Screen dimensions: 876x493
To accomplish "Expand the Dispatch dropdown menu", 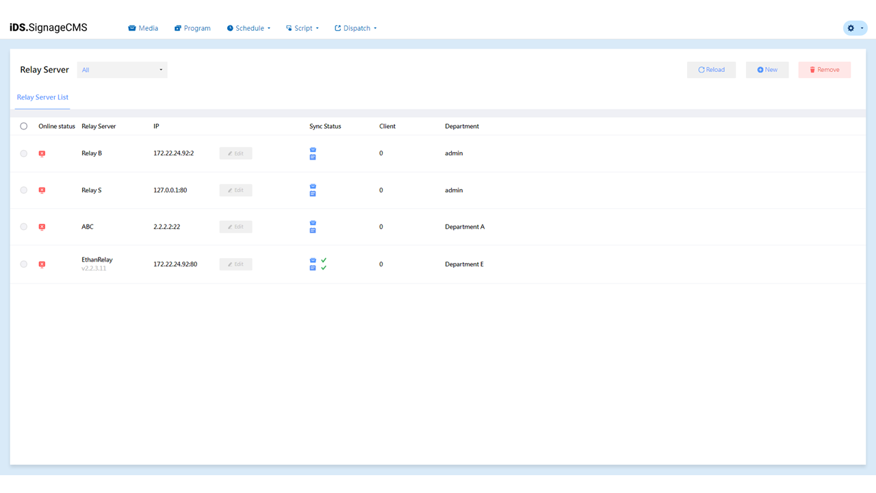I will pos(355,28).
